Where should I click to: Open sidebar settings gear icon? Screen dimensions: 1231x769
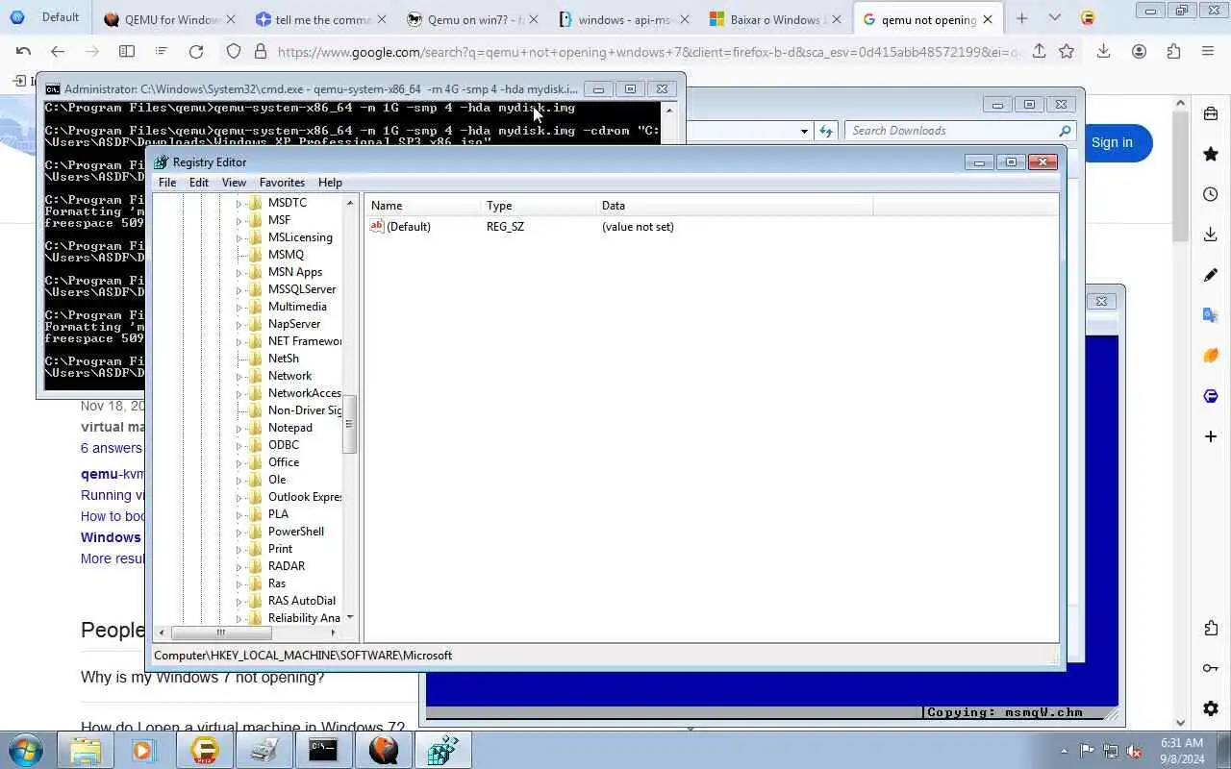[x=1211, y=708]
